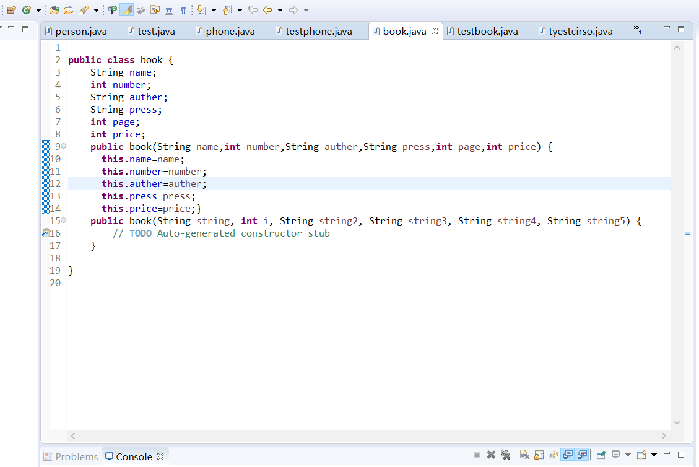This screenshot has height=467, width=699.
Task: Collapse the constructor at line 15
Action: [64, 221]
